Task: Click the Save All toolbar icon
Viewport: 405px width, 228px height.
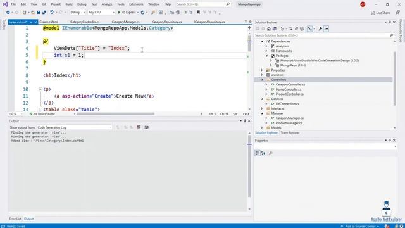Action: (44, 12)
